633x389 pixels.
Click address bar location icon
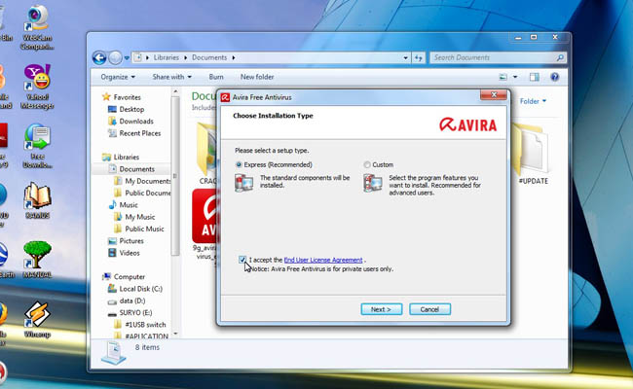(137, 57)
